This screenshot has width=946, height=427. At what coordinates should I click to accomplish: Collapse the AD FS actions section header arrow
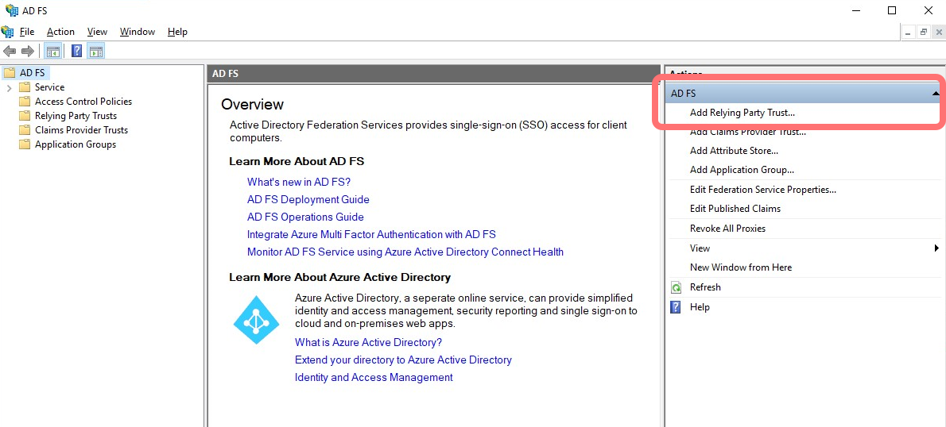[x=936, y=94]
